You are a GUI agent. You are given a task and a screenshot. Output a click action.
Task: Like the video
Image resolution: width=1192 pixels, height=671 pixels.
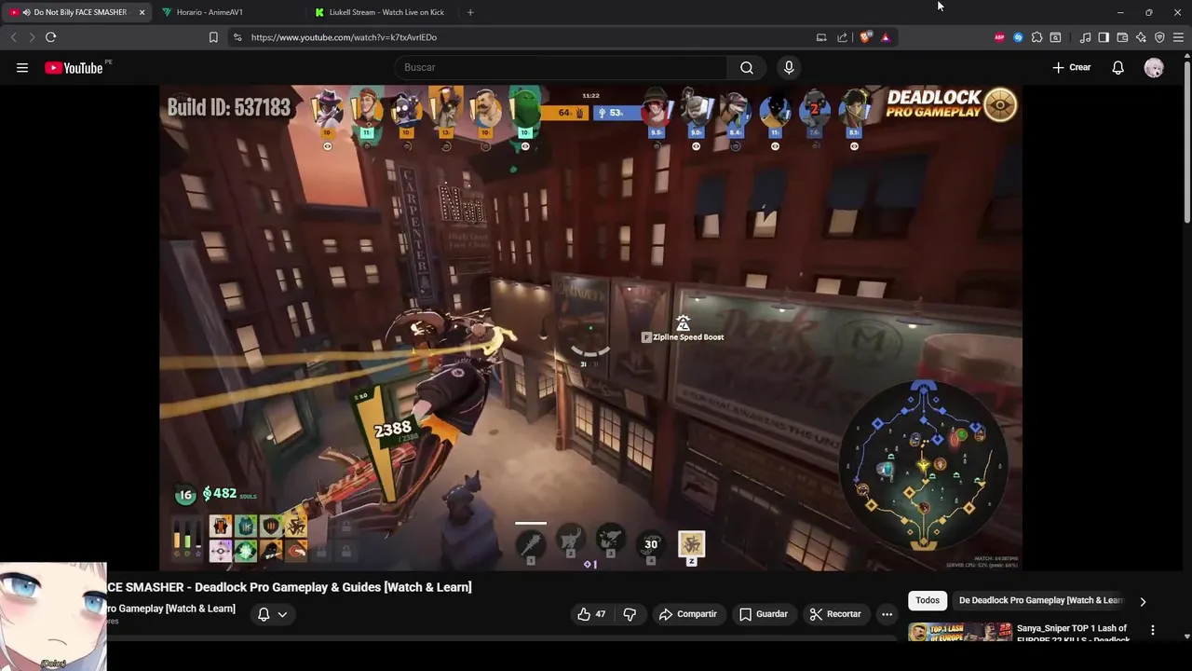click(x=590, y=614)
